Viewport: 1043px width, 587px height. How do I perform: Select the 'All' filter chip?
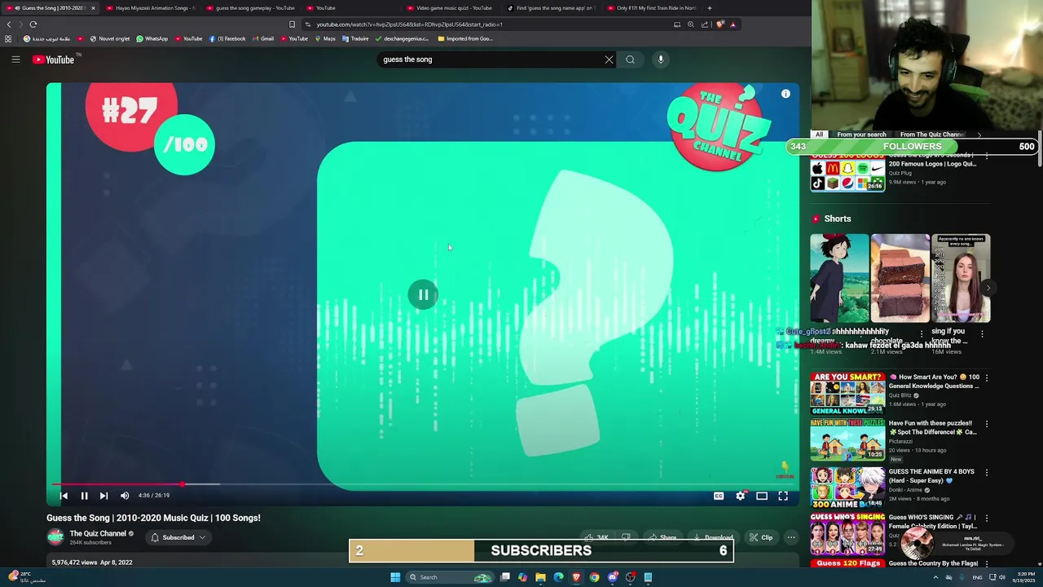tap(819, 135)
